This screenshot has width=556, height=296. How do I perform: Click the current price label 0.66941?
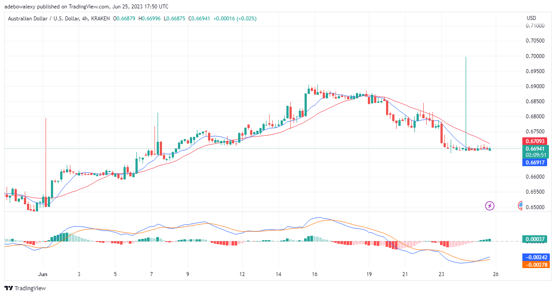point(536,149)
